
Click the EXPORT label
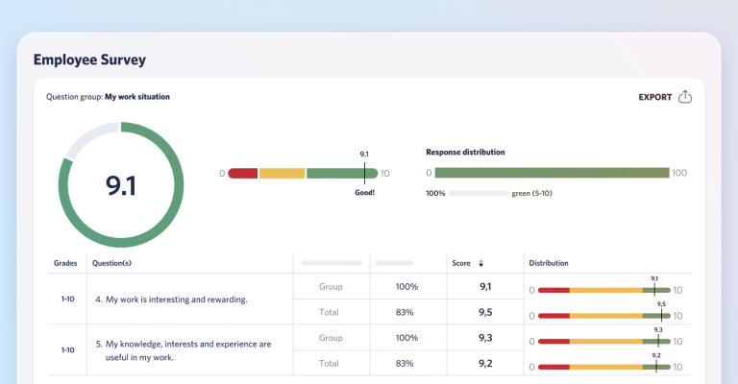pos(654,97)
